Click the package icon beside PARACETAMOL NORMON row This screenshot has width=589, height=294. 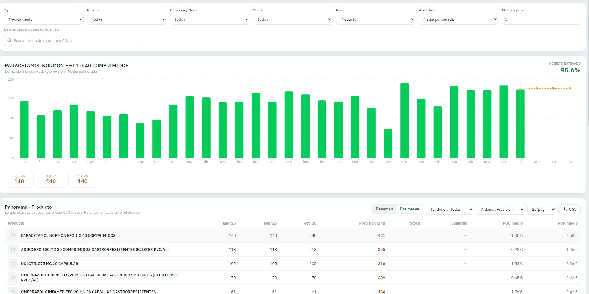coord(13,236)
